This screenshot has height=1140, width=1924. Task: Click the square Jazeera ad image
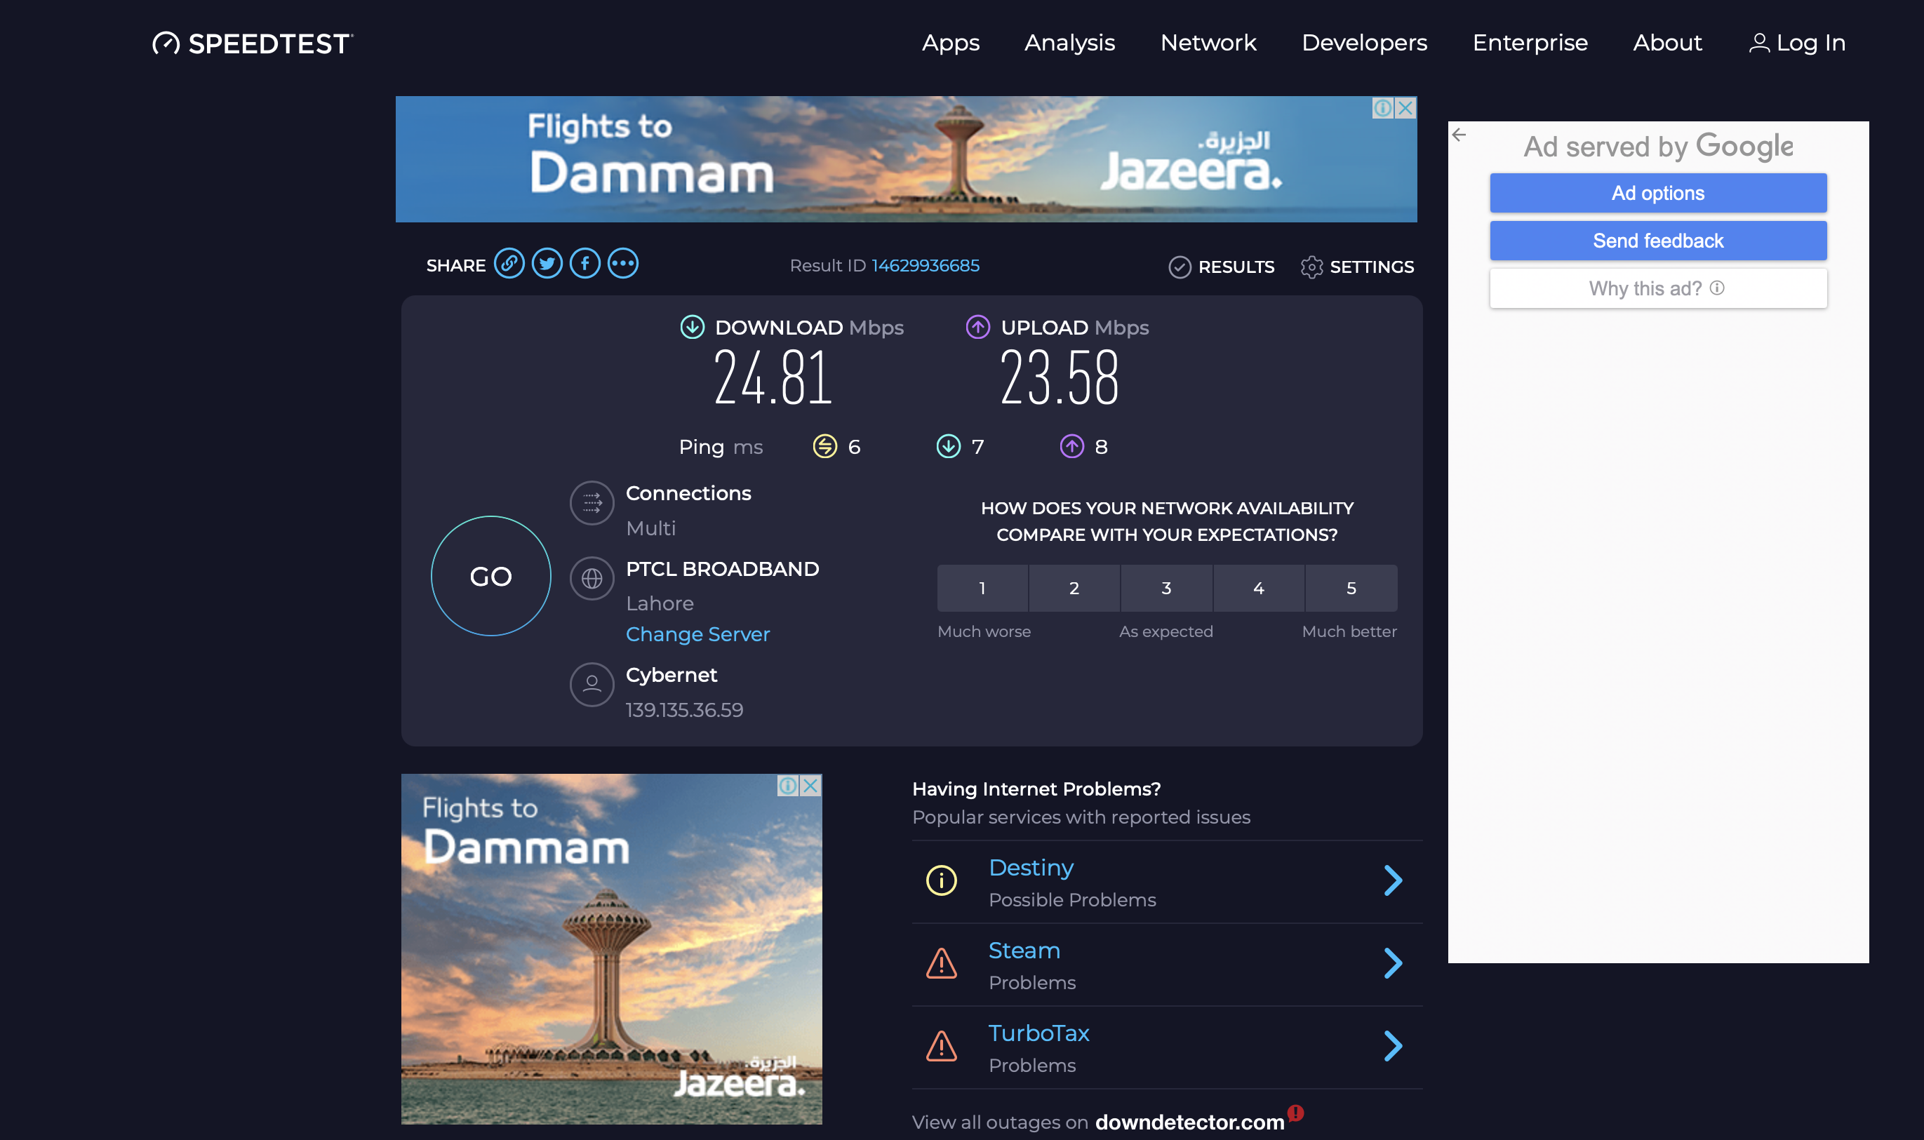tap(612, 948)
